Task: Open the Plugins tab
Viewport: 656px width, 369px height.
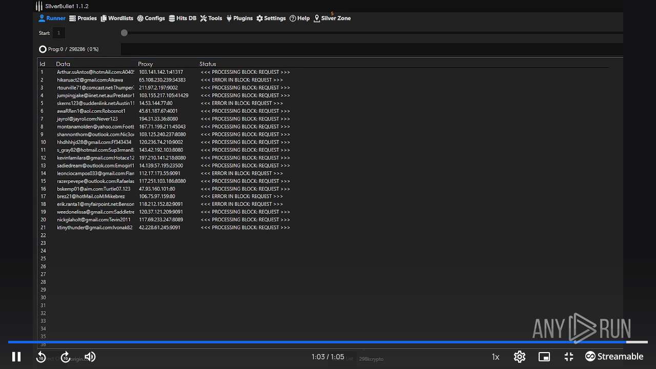Action: pyautogui.click(x=239, y=18)
